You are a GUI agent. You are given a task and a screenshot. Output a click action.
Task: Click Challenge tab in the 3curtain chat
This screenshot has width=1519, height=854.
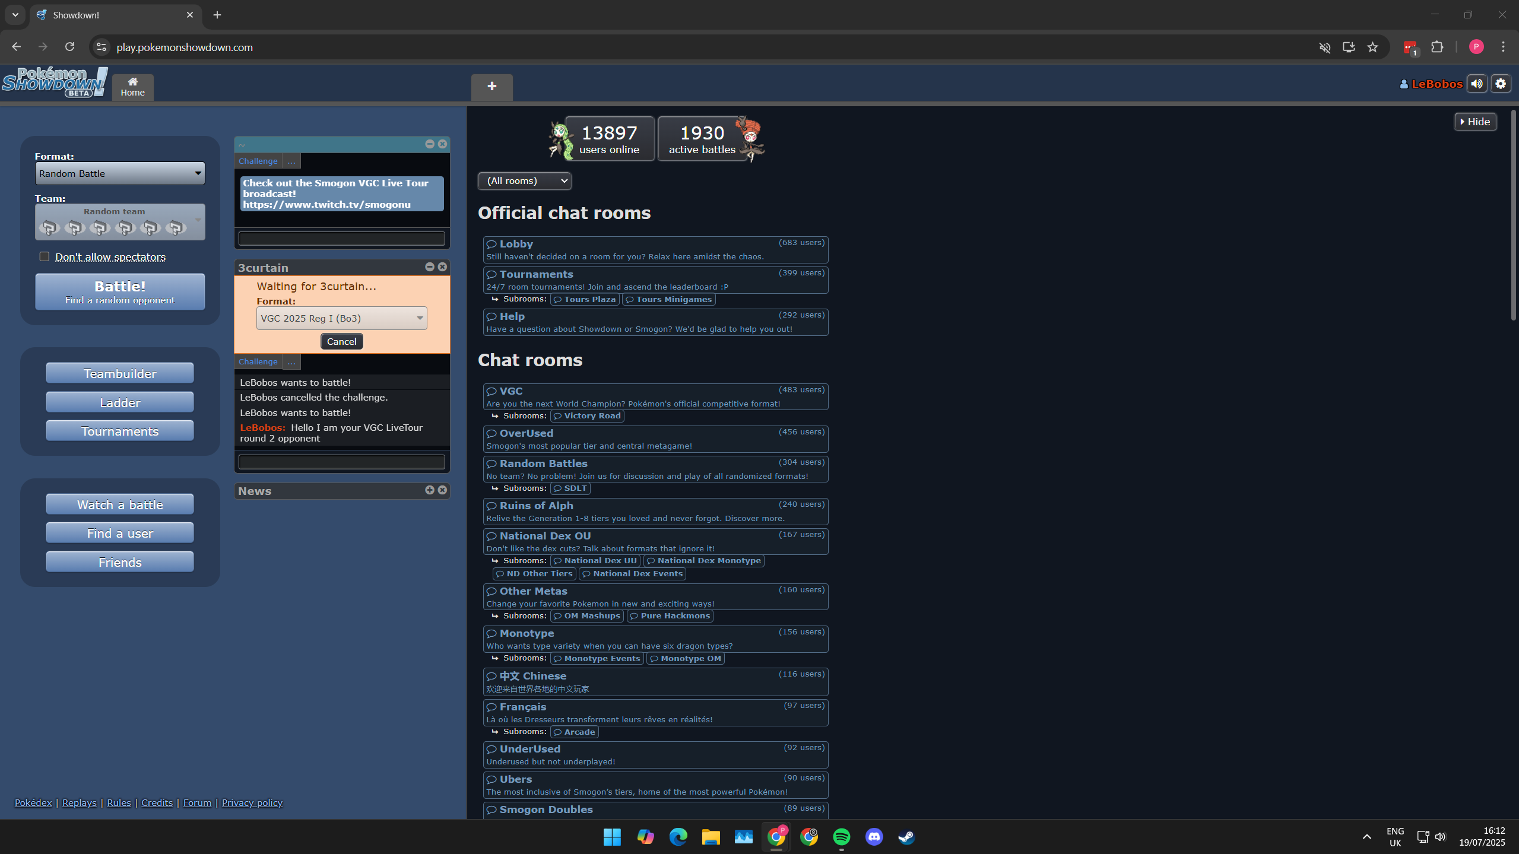coord(258,361)
